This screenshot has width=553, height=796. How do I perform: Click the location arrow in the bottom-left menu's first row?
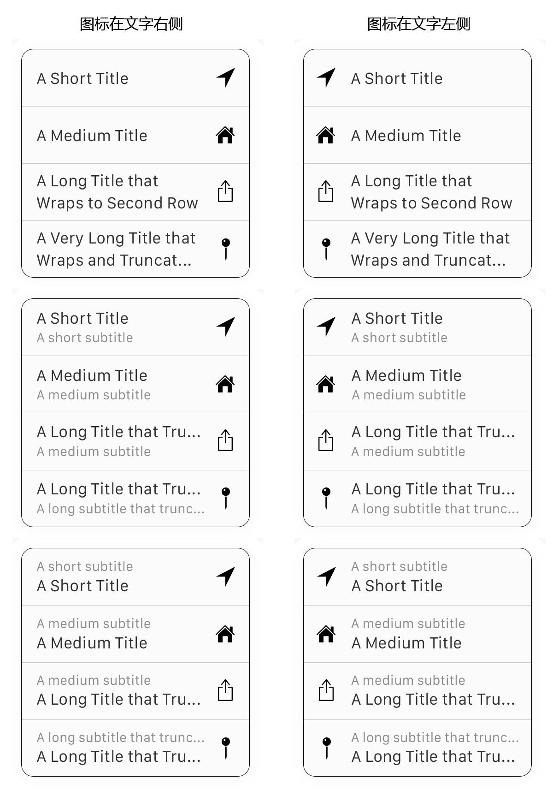pos(226,576)
